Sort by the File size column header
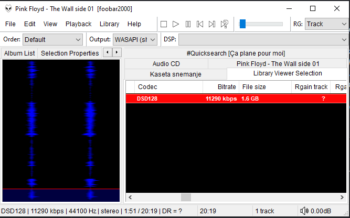Image resolution: width=350 pixels, height=218 pixels. (x=265, y=87)
